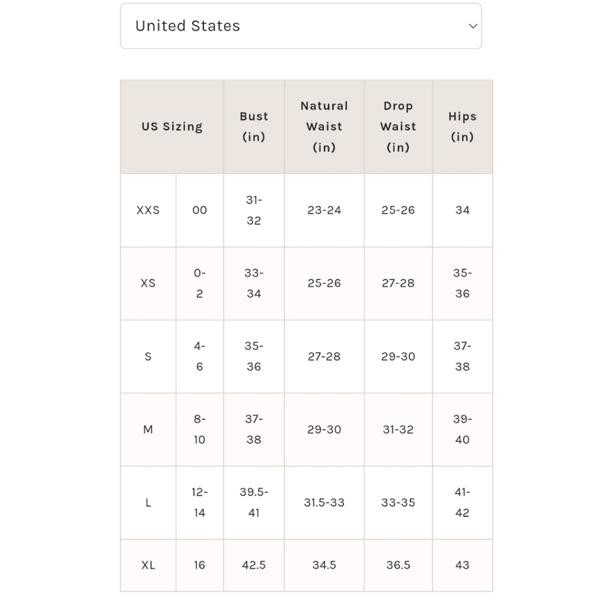Click the Drop Waist (in) header
The height and width of the screenshot is (602, 602).
pyautogui.click(x=398, y=126)
